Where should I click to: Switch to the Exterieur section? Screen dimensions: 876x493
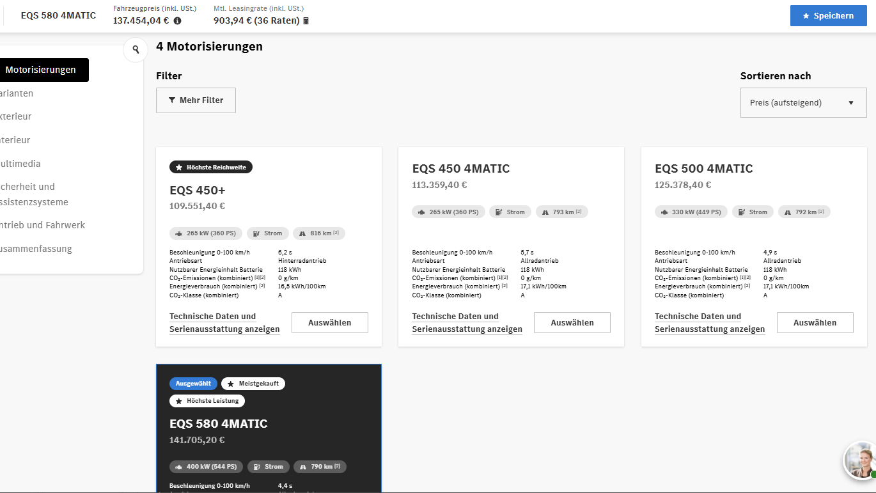pos(16,116)
